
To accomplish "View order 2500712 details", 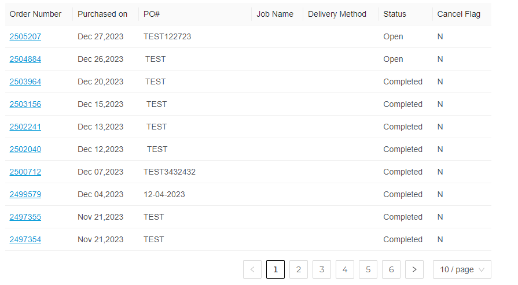I will pyautogui.click(x=25, y=172).
